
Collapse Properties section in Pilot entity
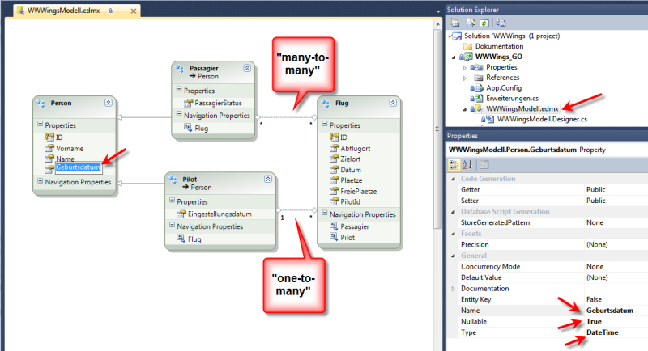click(172, 201)
